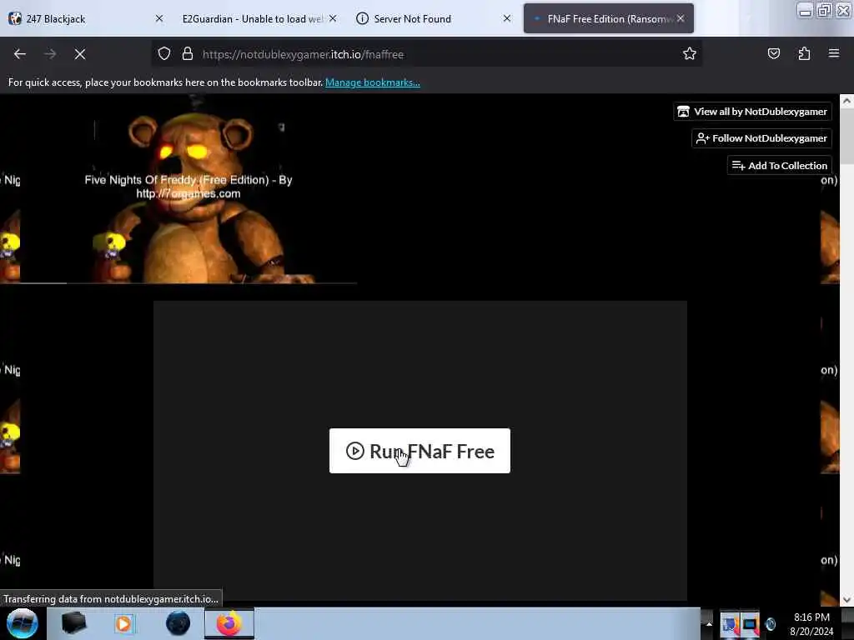Click the flag tray icon beside the arrow
This screenshot has height=640, width=854.
click(729, 624)
